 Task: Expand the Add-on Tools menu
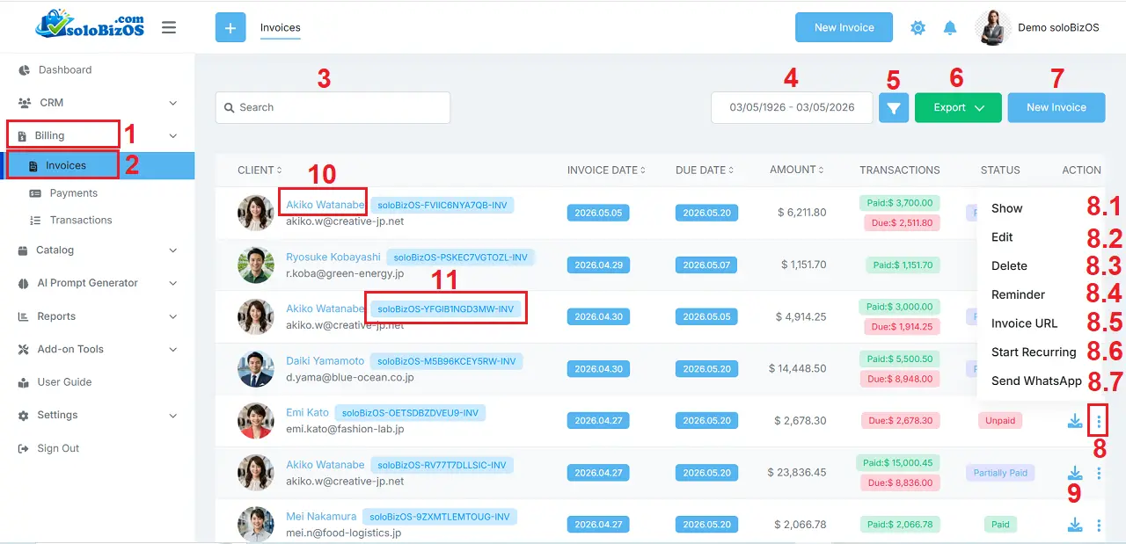pyautogui.click(x=98, y=349)
